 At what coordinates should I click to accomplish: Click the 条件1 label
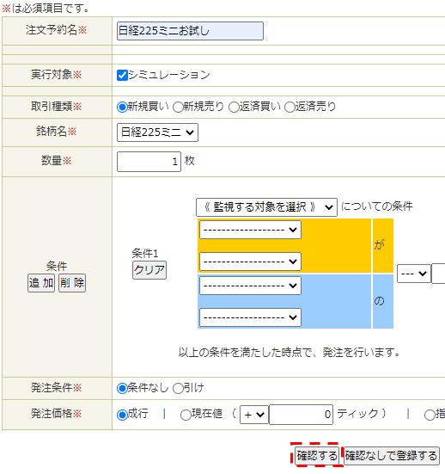tap(145, 253)
